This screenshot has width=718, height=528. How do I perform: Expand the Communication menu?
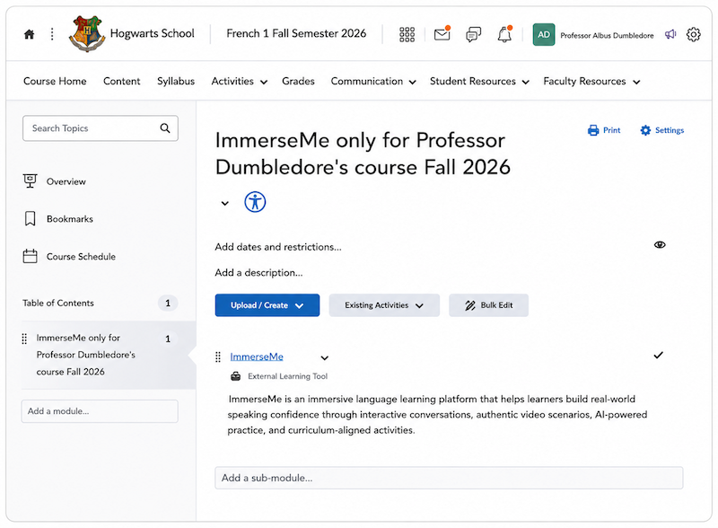tap(373, 81)
